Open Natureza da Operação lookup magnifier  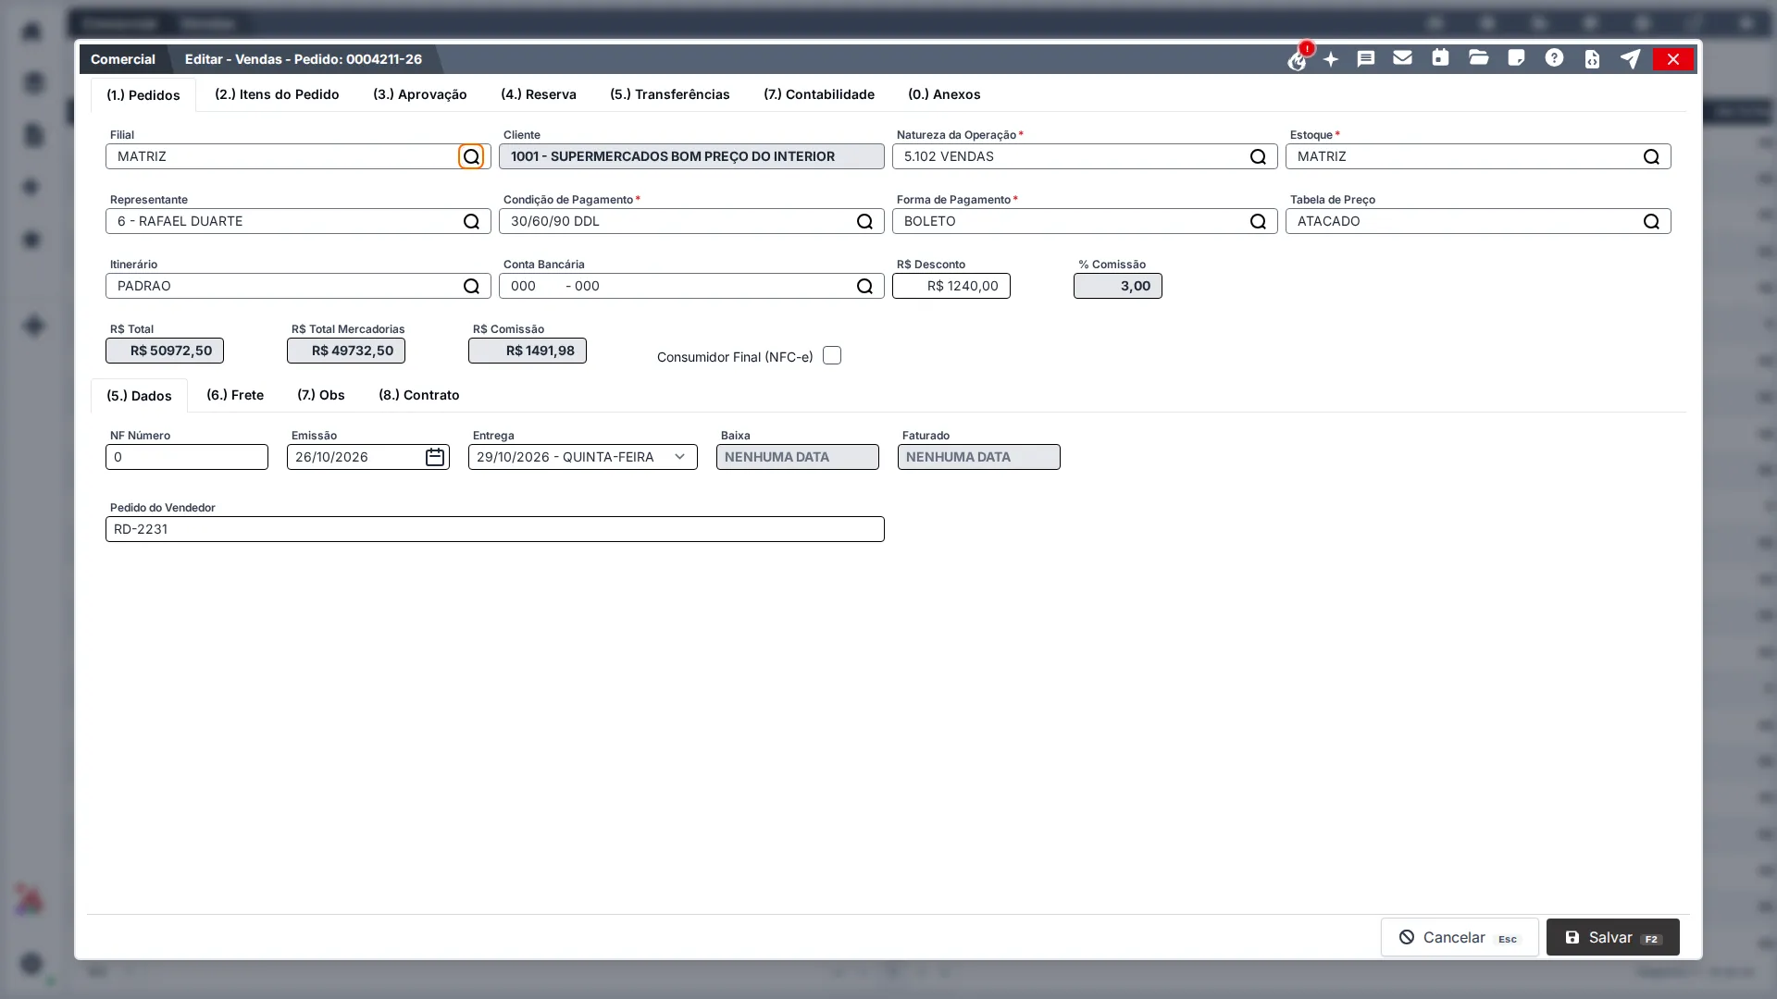click(x=1258, y=156)
